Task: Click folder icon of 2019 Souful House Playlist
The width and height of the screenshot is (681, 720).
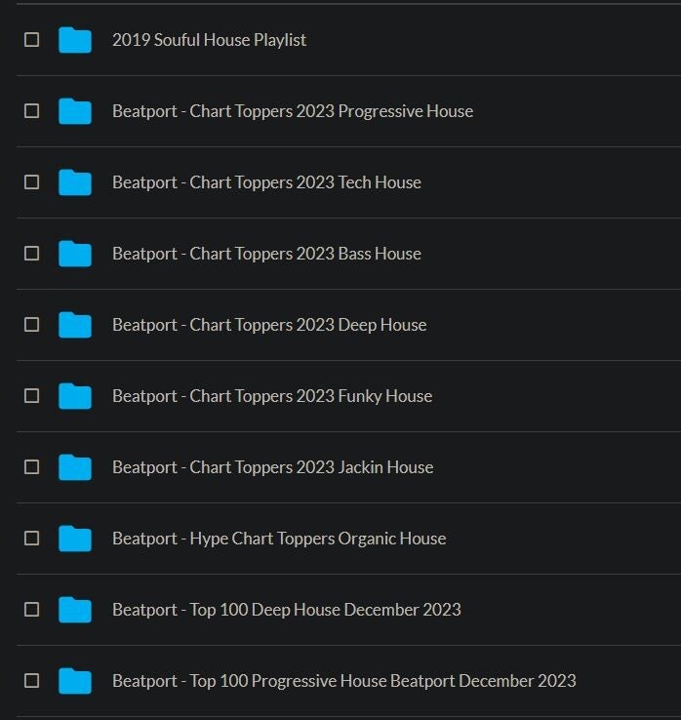Action: coord(75,40)
